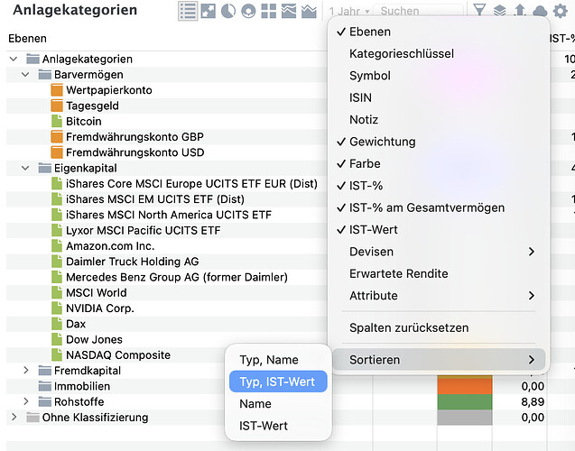
Task: Show the treemap tiles view
Action: (269, 11)
